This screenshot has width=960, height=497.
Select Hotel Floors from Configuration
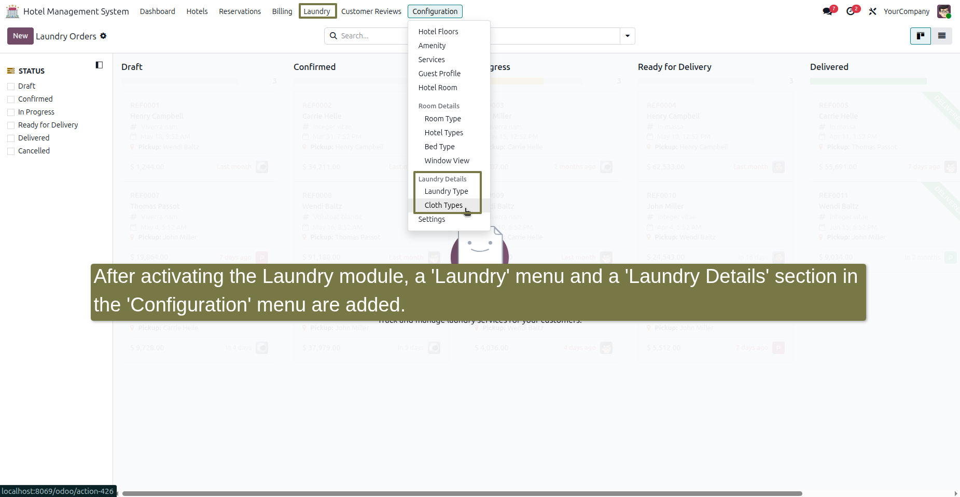[x=449, y=32]
